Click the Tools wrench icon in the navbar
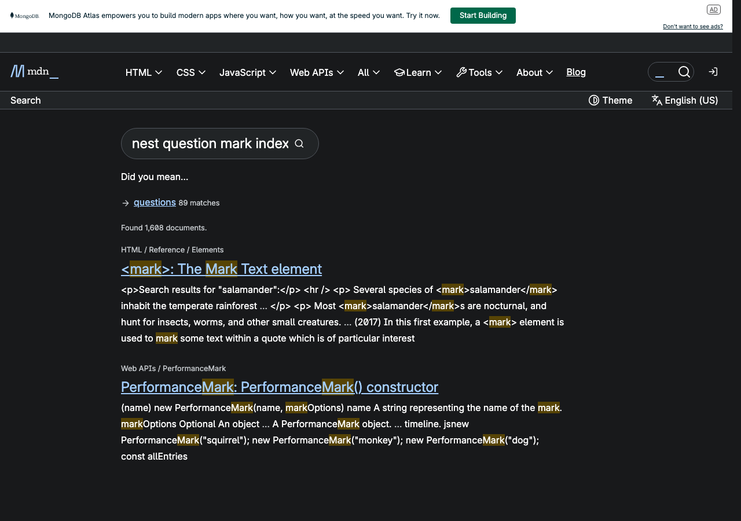741x521 pixels. tap(461, 72)
